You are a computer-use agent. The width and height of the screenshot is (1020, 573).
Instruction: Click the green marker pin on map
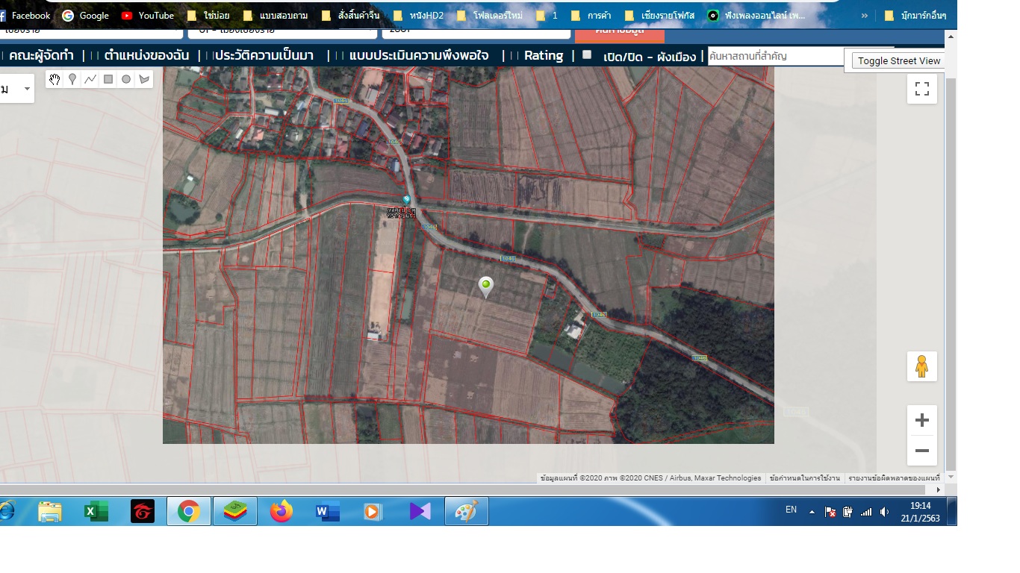[486, 285]
